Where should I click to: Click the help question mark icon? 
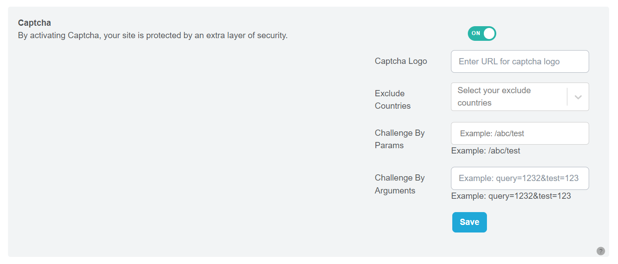(x=601, y=251)
